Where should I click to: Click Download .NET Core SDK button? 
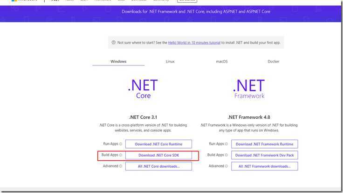click(158, 155)
